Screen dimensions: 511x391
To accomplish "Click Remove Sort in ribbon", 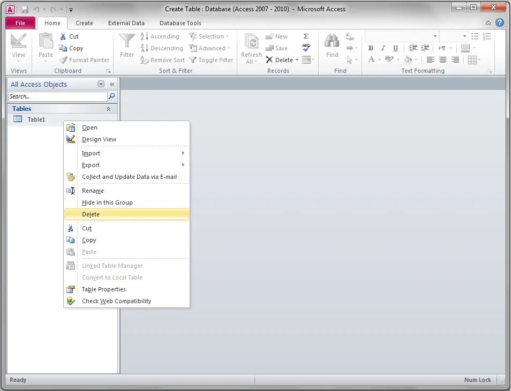I will pyautogui.click(x=163, y=60).
